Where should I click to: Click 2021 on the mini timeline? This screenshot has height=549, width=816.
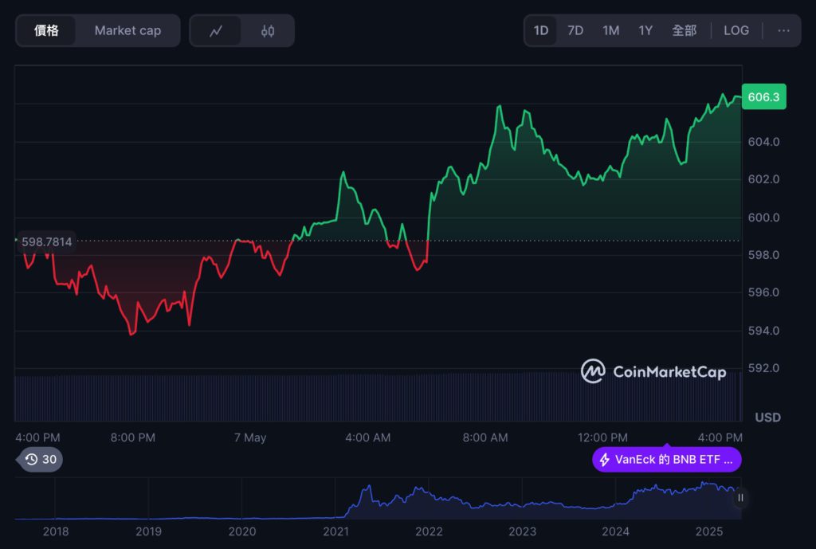click(335, 531)
